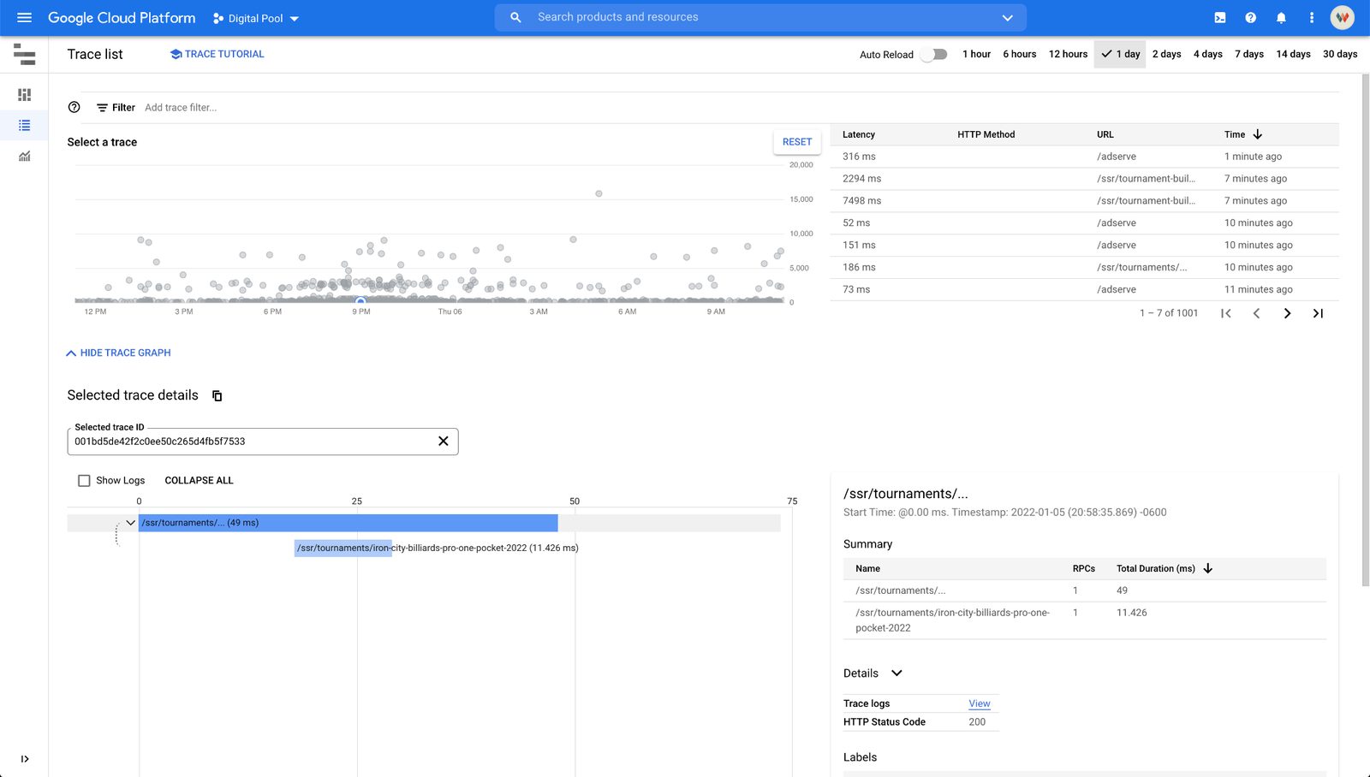
Task: Sort summary by Total Duration arrow
Action: [x=1208, y=569]
